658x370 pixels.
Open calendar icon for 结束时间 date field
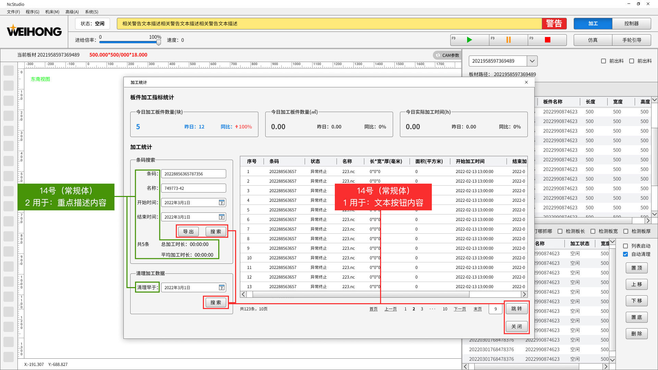tap(222, 217)
